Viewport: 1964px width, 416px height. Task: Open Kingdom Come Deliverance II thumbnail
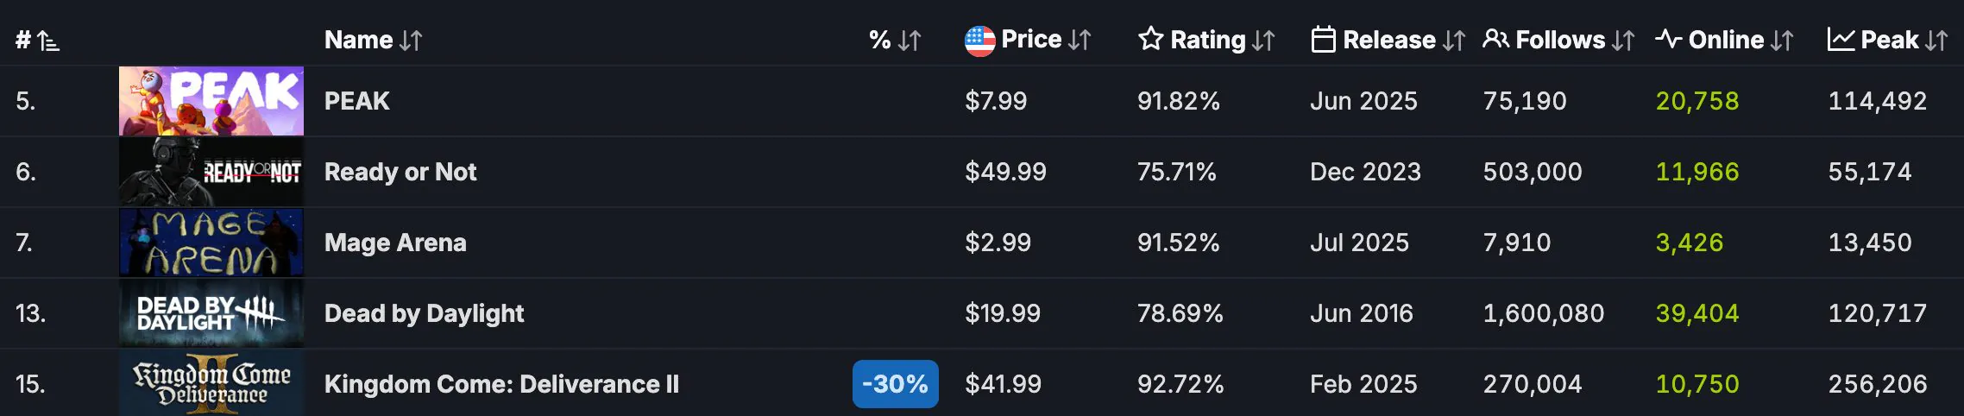(211, 384)
